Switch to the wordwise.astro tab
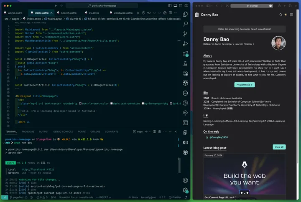 coord(121,13)
